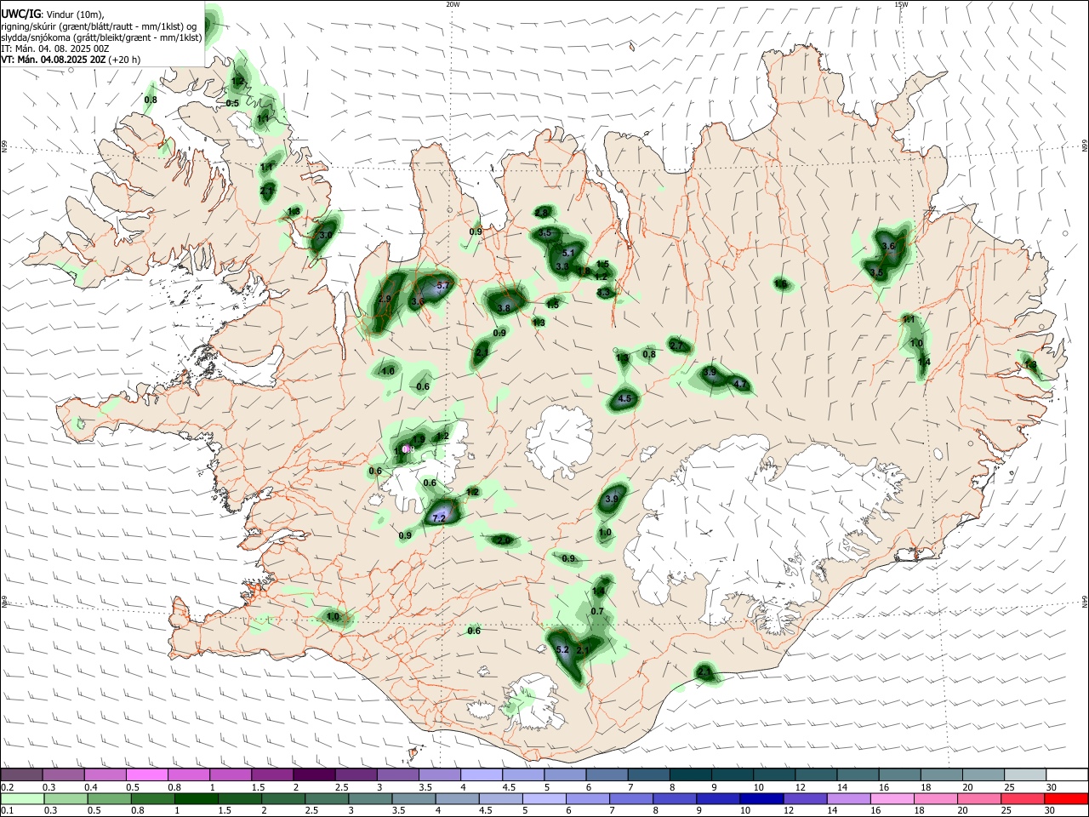
Task: Click the 15W longitude label
Action: pos(900,4)
